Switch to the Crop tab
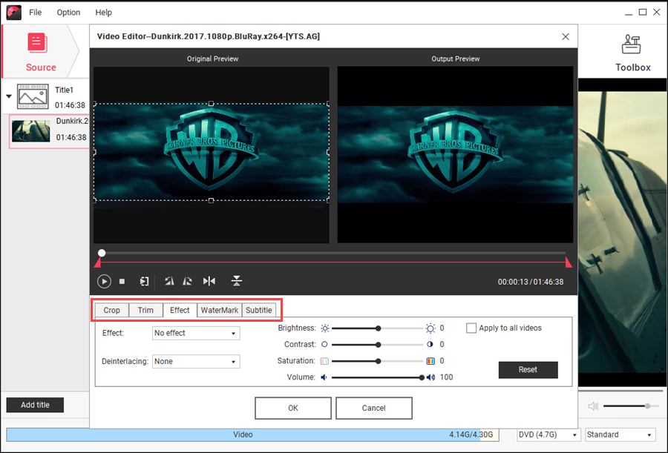Image resolution: width=668 pixels, height=453 pixels. click(111, 311)
